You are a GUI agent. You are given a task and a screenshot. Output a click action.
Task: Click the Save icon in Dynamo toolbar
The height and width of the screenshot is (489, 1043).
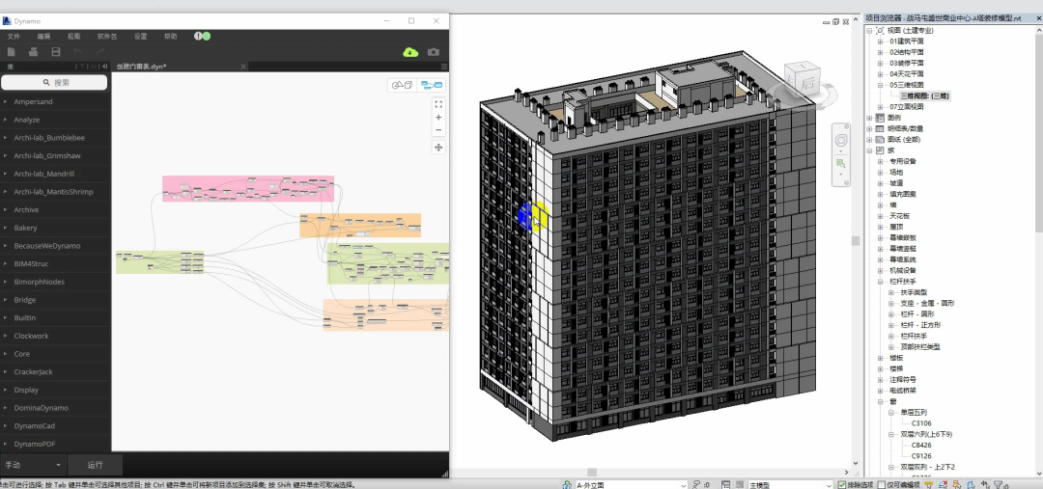56,52
